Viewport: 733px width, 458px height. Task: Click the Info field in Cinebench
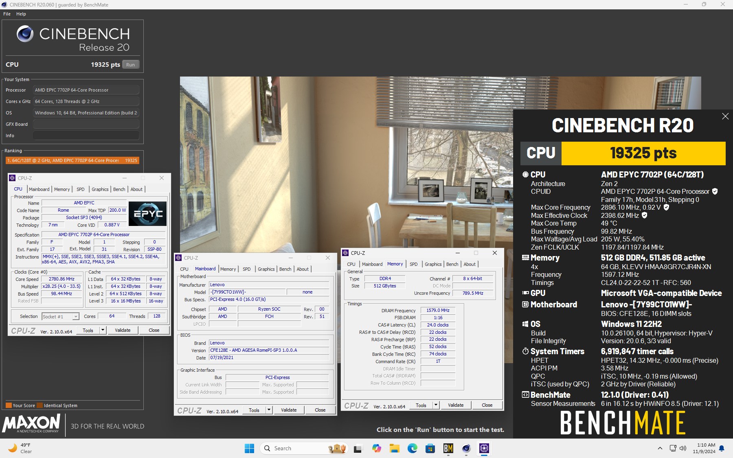86,136
